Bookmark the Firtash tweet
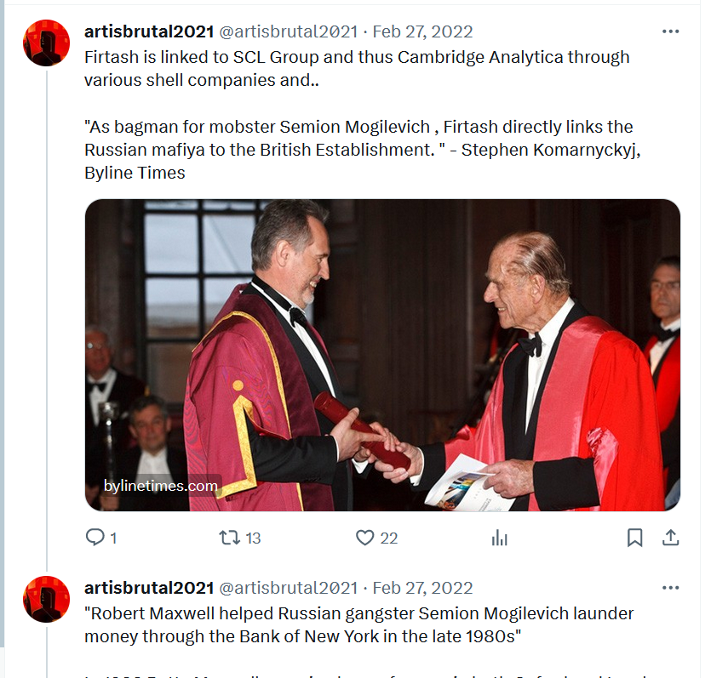 point(634,538)
